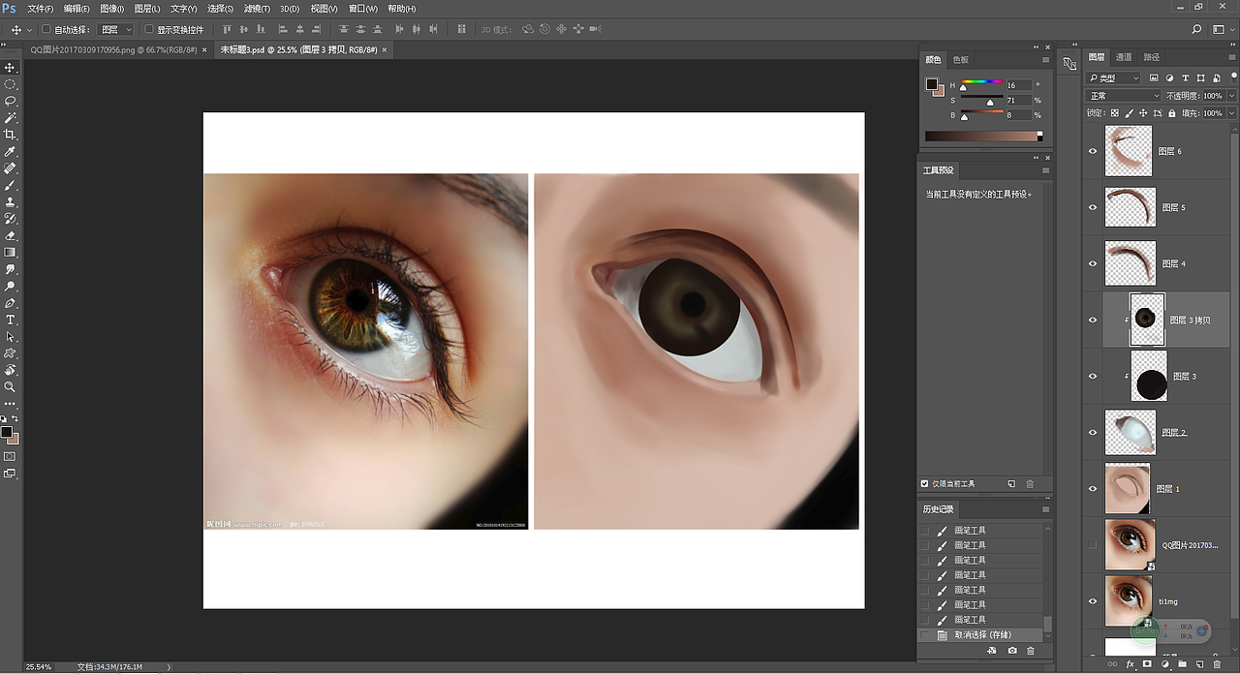Select the Move tool in the left toolbar
Image resolution: width=1240 pixels, height=674 pixels.
[11, 68]
